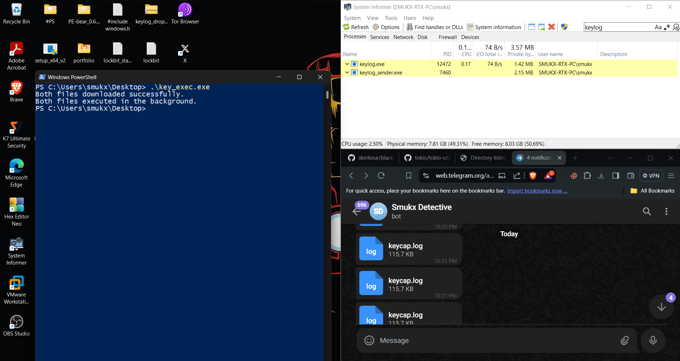Open the Tools menu in System Informer
680x361 pixels.
click(391, 18)
